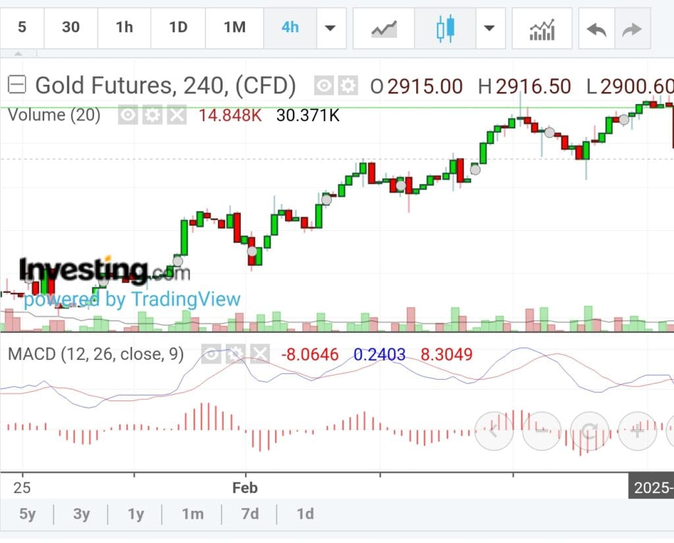
Task: Collapse the Gold Futures legend
Action: click(x=17, y=84)
